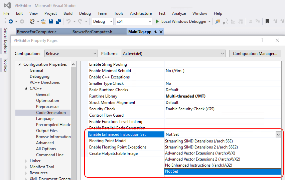285x180 pixels.
Task: Click the Open File folder icon
Action: (44, 21)
